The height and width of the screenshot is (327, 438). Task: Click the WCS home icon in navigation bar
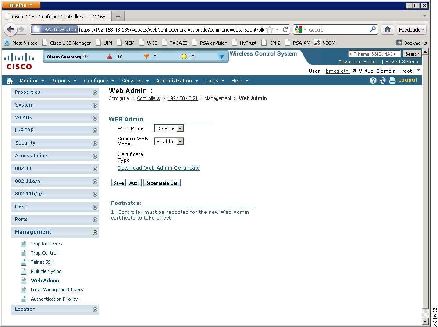pyautogui.click(x=10, y=81)
